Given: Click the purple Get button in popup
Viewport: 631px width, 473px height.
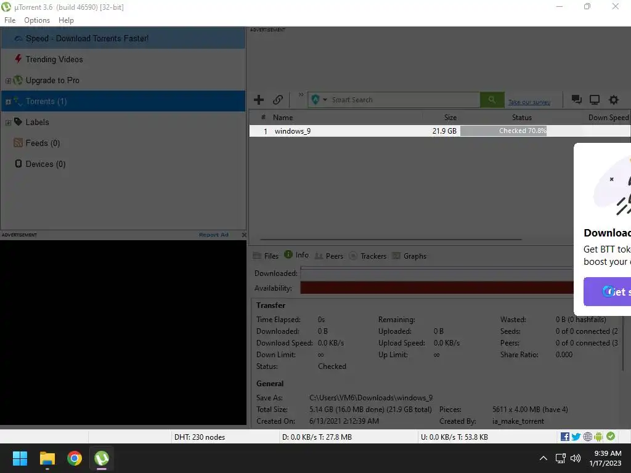Looking at the screenshot, I should pos(607,291).
